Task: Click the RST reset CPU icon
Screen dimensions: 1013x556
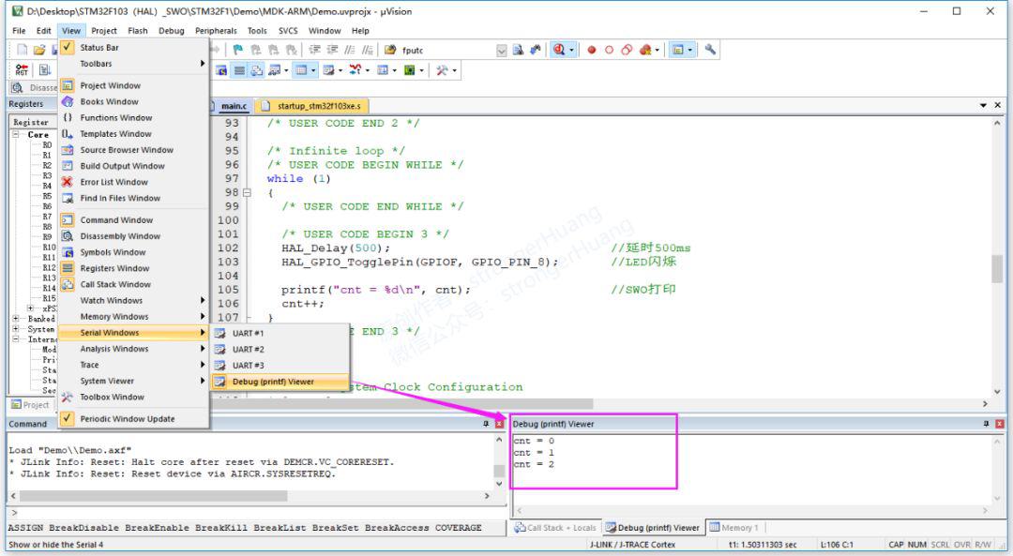Action: (x=22, y=69)
